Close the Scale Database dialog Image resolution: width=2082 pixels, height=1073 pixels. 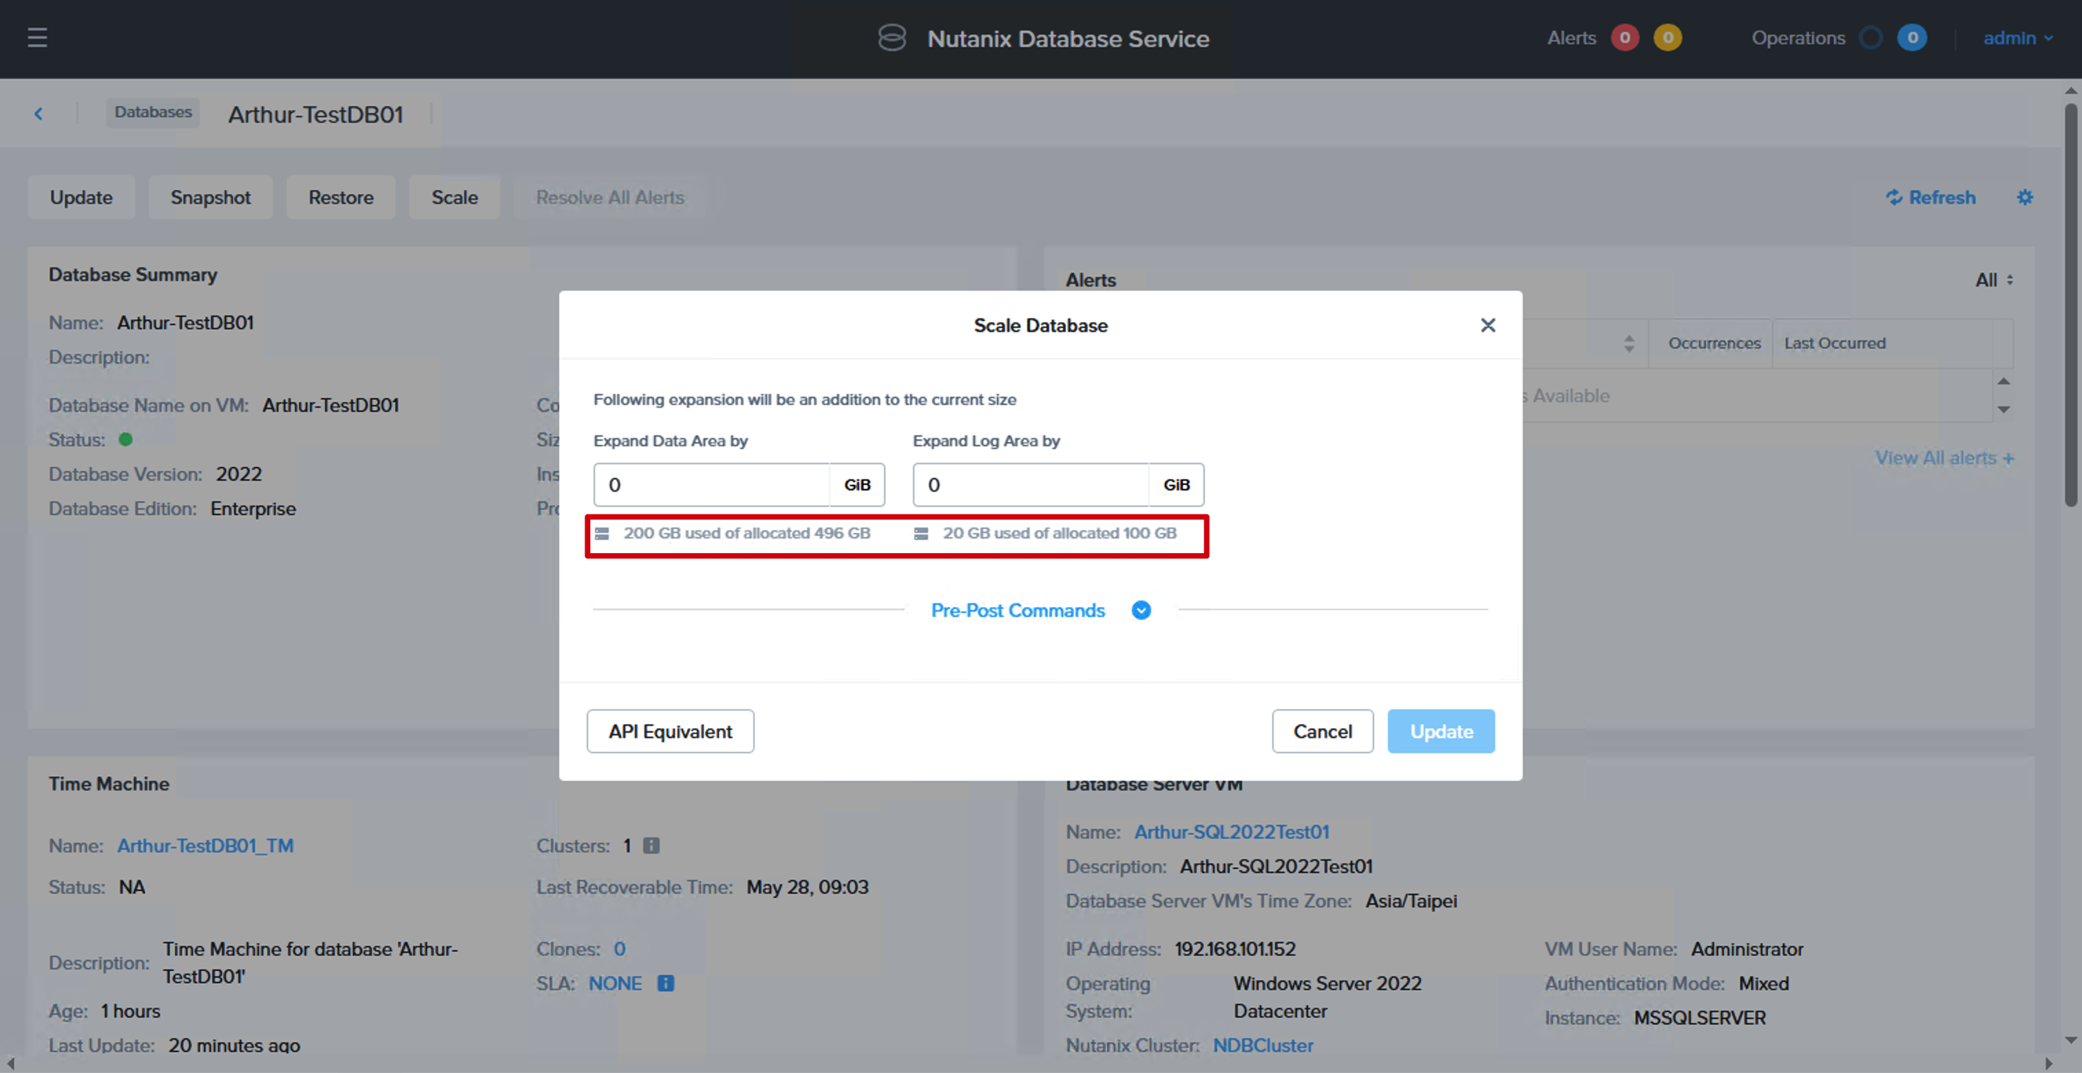(x=1488, y=325)
